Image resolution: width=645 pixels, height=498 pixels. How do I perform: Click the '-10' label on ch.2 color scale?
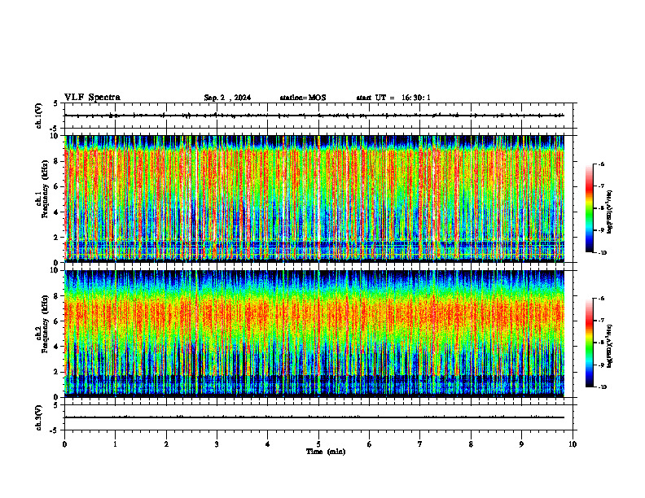602,387
